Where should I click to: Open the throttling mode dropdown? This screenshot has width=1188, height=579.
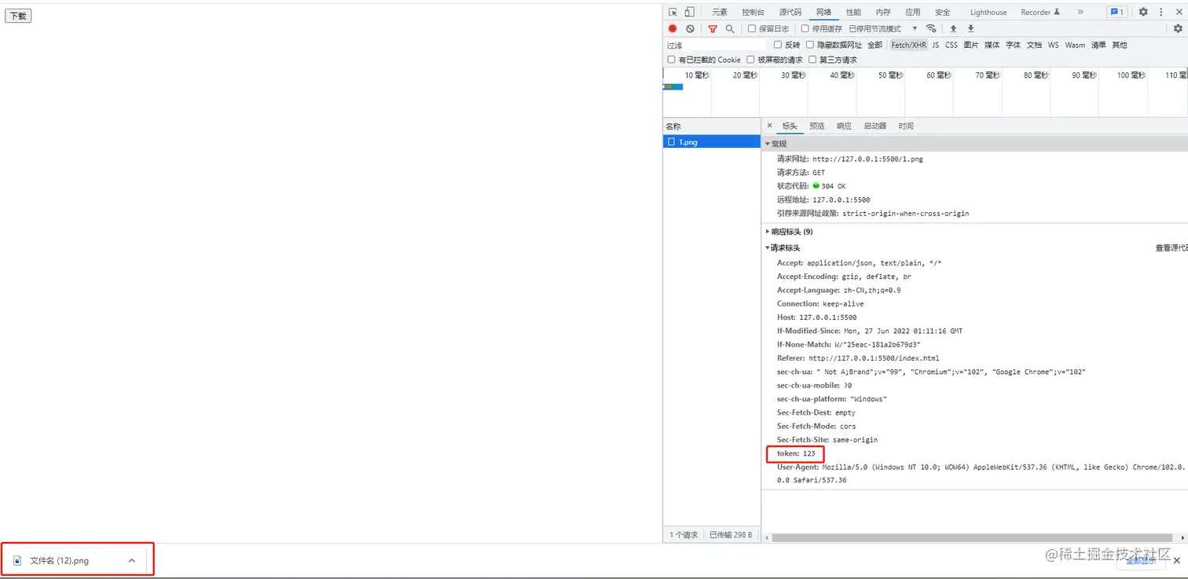tap(883, 29)
